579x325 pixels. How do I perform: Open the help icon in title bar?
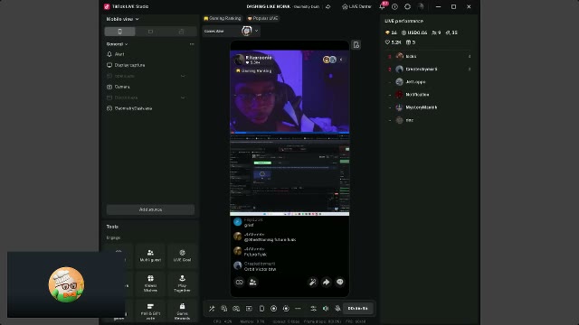coord(394,6)
